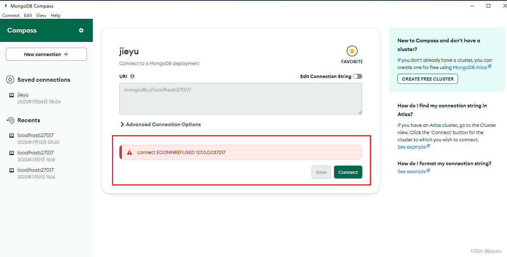
Task: Open the Help menu
Action: coord(55,16)
